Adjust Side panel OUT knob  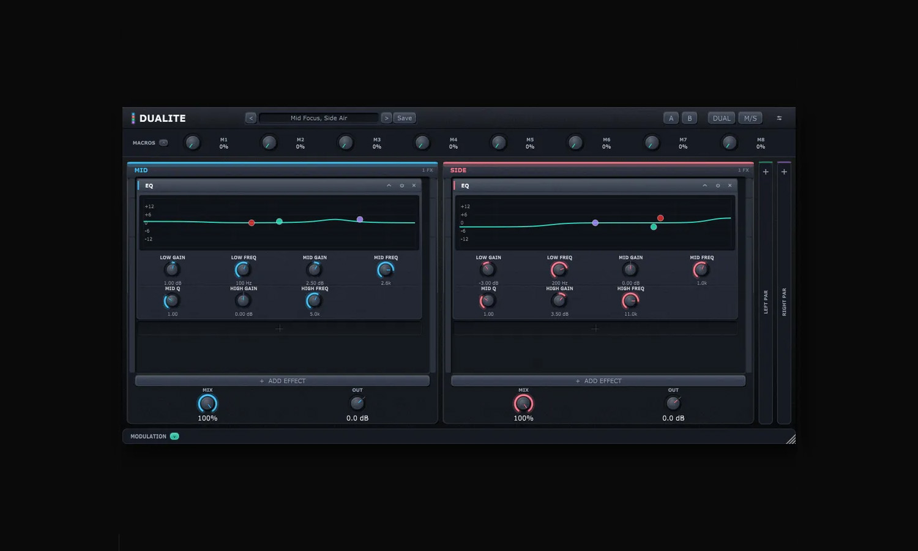673,403
